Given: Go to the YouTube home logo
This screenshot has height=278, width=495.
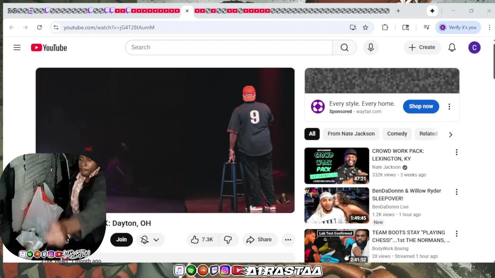Looking at the screenshot, I should [x=49, y=47].
